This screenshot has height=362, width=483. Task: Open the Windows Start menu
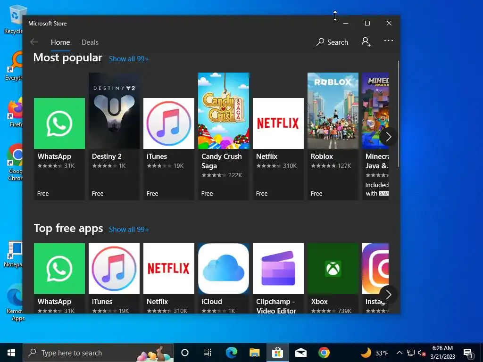click(x=11, y=353)
